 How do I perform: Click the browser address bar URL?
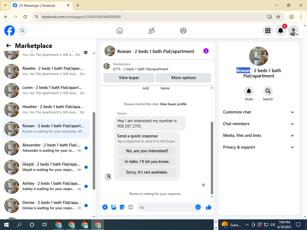(x=81, y=17)
